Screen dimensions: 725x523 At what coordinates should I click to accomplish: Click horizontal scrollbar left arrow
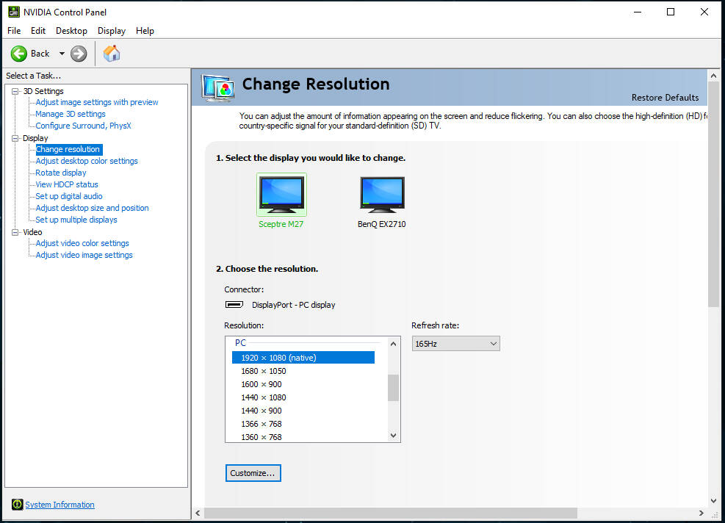click(x=198, y=513)
